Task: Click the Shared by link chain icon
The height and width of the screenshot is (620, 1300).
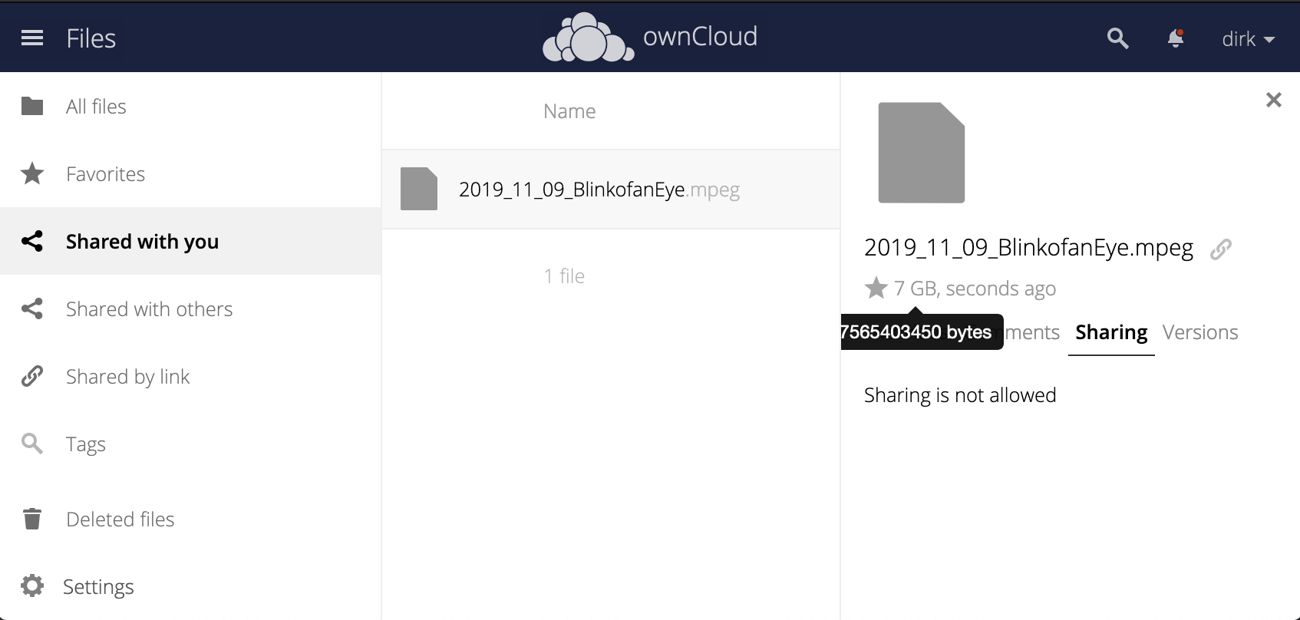Action: (x=32, y=376)
